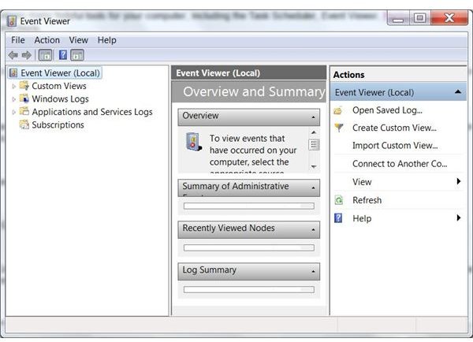Image resolution: width=473 pixels, height=342 pixels.
Task: Click Refresh in the Actions pane
Action: pyautogui.click(x=367, y=200)
